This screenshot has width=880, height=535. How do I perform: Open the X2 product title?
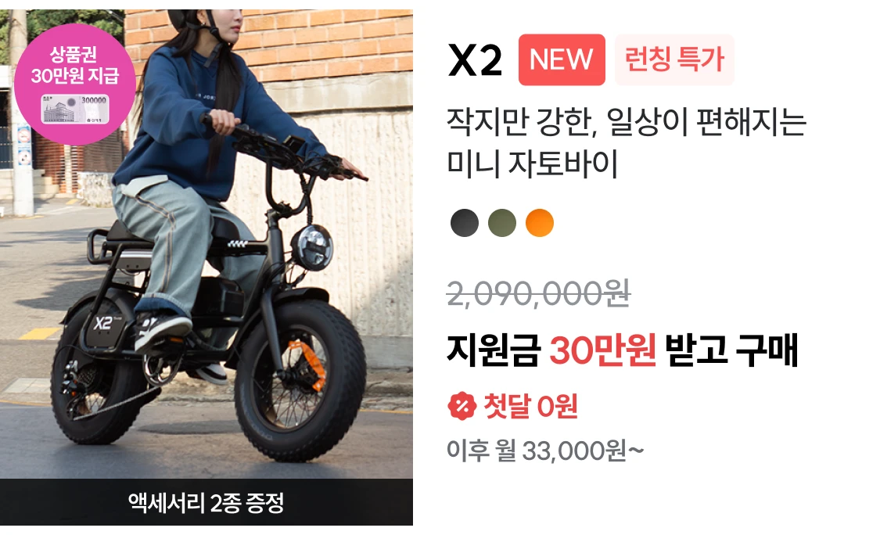coord(475,60)
